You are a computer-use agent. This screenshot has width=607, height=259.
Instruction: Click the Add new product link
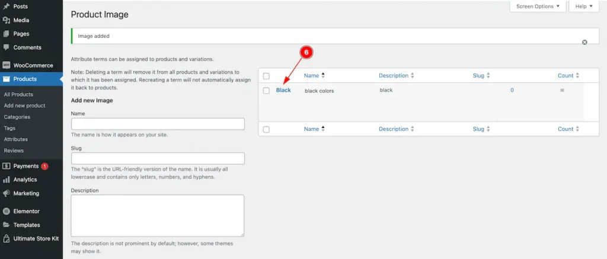(x=25, y=105)
